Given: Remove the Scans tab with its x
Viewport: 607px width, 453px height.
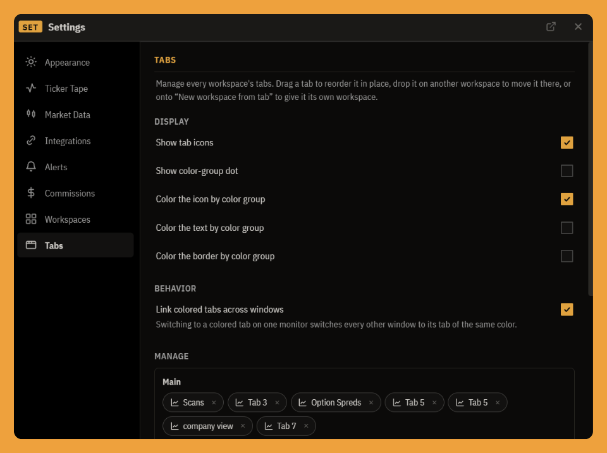Looking at the screenshot, I should click(x=214, y=402).
